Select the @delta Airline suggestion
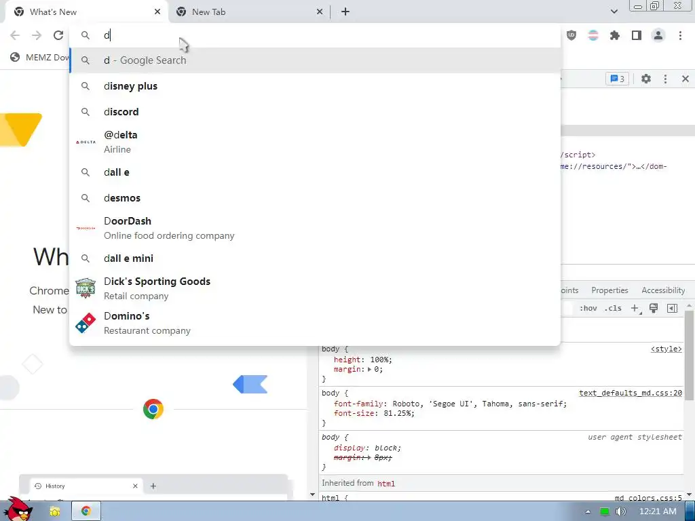 [x=315, y=142]
